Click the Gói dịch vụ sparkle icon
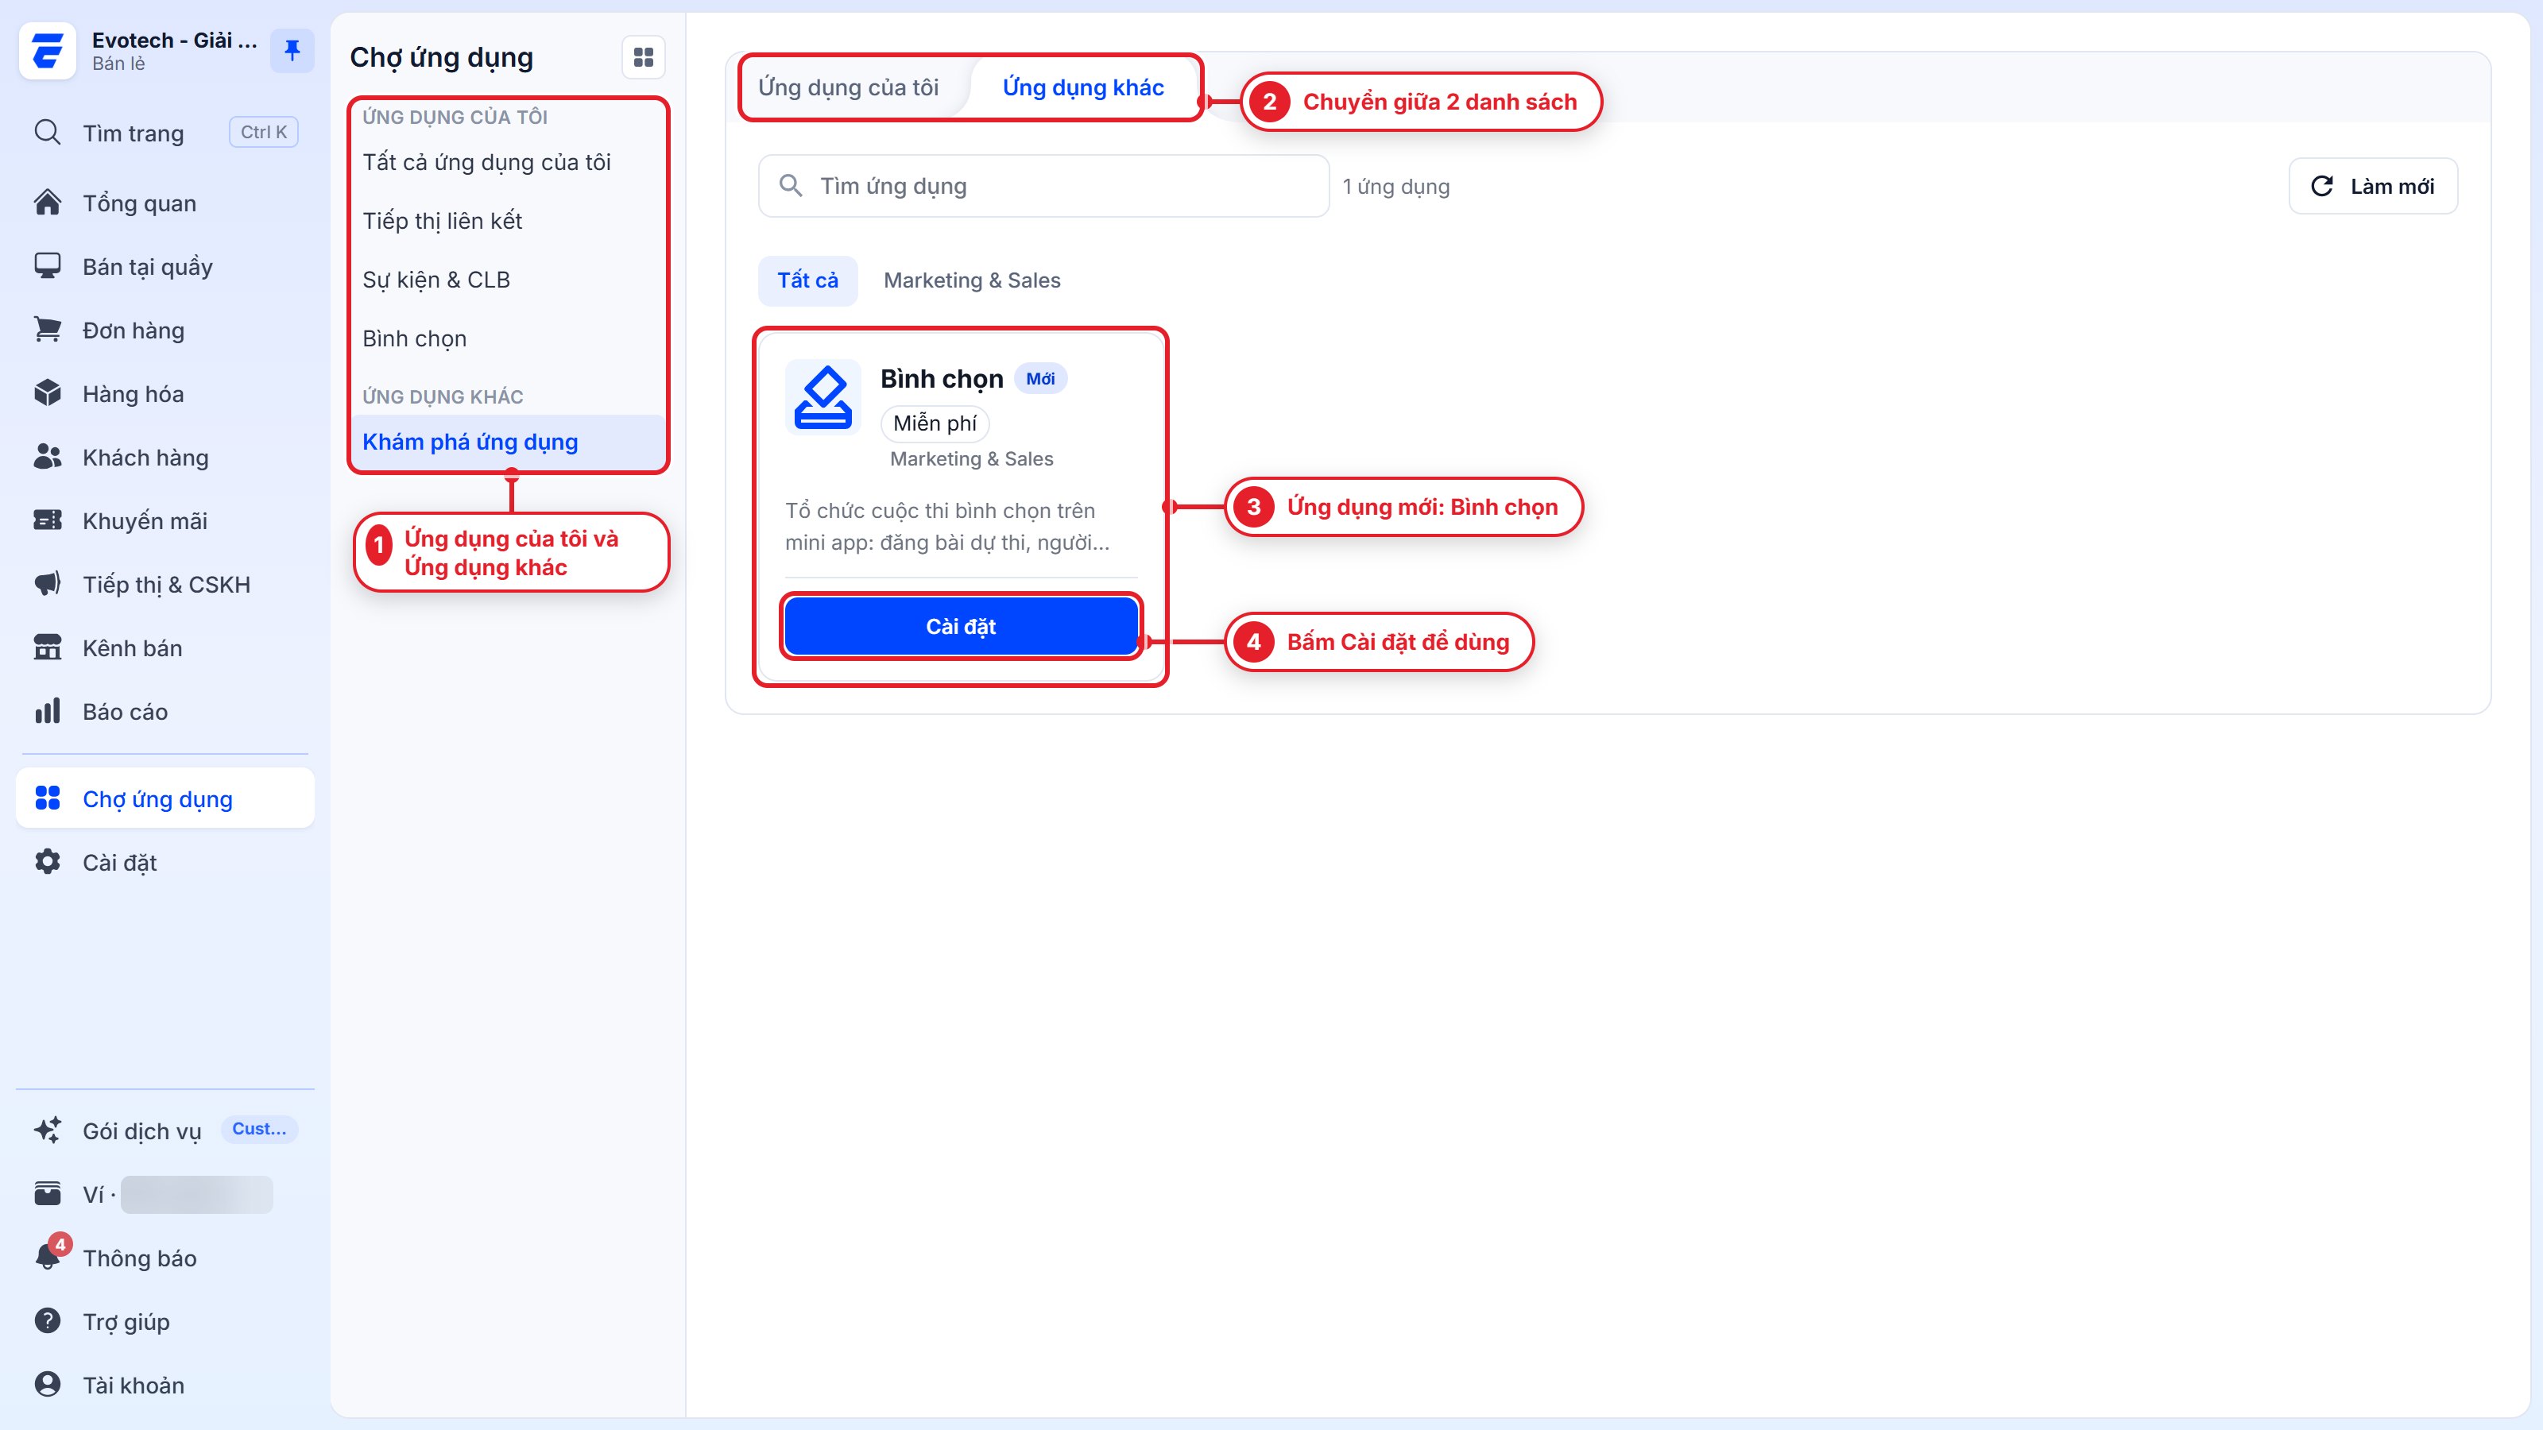 pyautogui.click(x=48, y=1130)
